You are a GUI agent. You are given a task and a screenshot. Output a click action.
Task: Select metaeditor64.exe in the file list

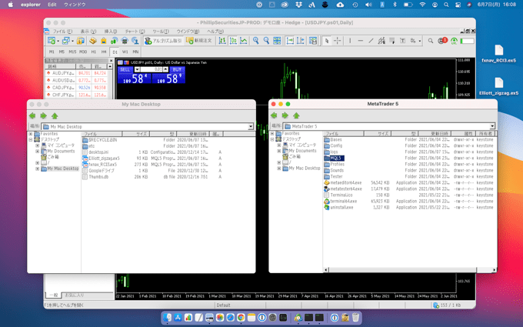pyautogui.click(x=343, y=183)
